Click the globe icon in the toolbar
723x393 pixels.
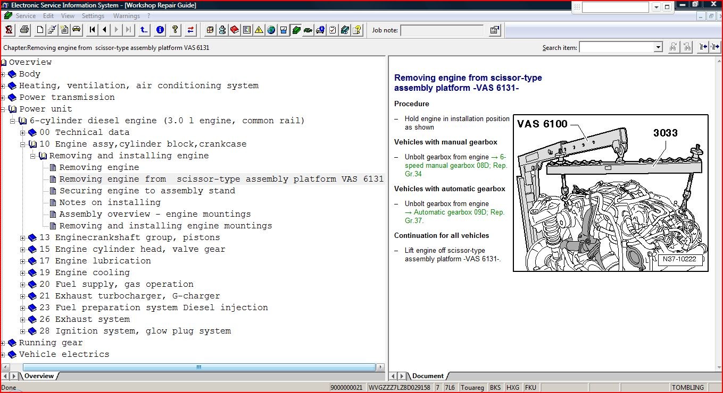pos(271,30)
